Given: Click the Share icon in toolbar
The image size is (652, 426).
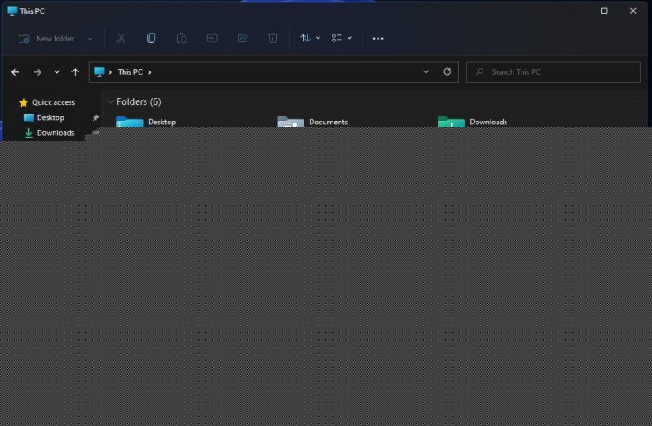Looking at the screenshot, I should click(243, 39).
